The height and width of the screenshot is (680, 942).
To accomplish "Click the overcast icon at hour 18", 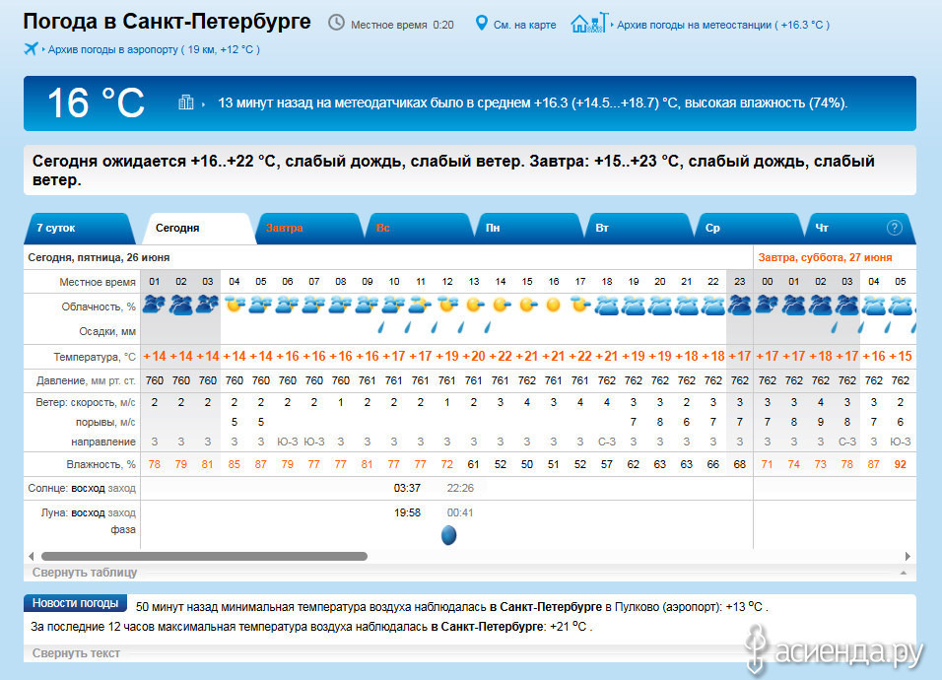I will [x=607, y=306].
